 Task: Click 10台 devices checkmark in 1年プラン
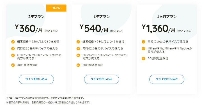point(78,49)
